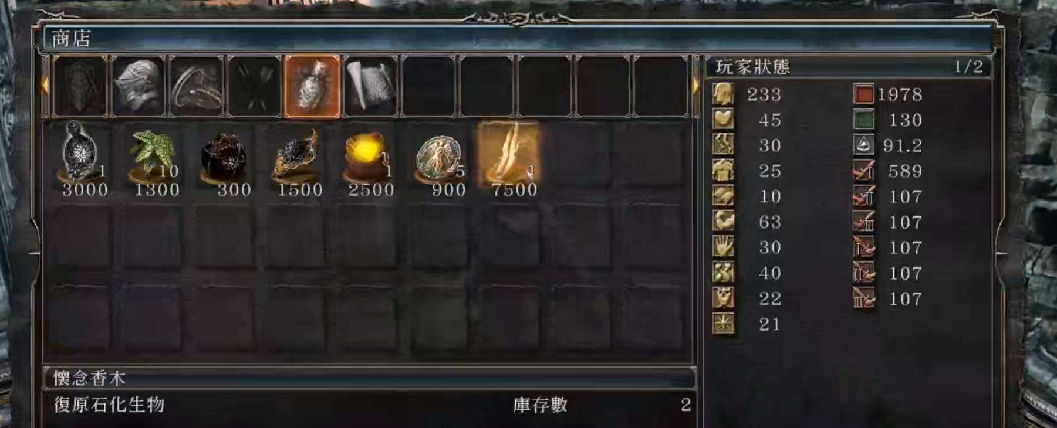Image resolution: width=1057 pixels, height=428 pixels.
Task: Click the soul level 233 icon
Action: point(723,94)
